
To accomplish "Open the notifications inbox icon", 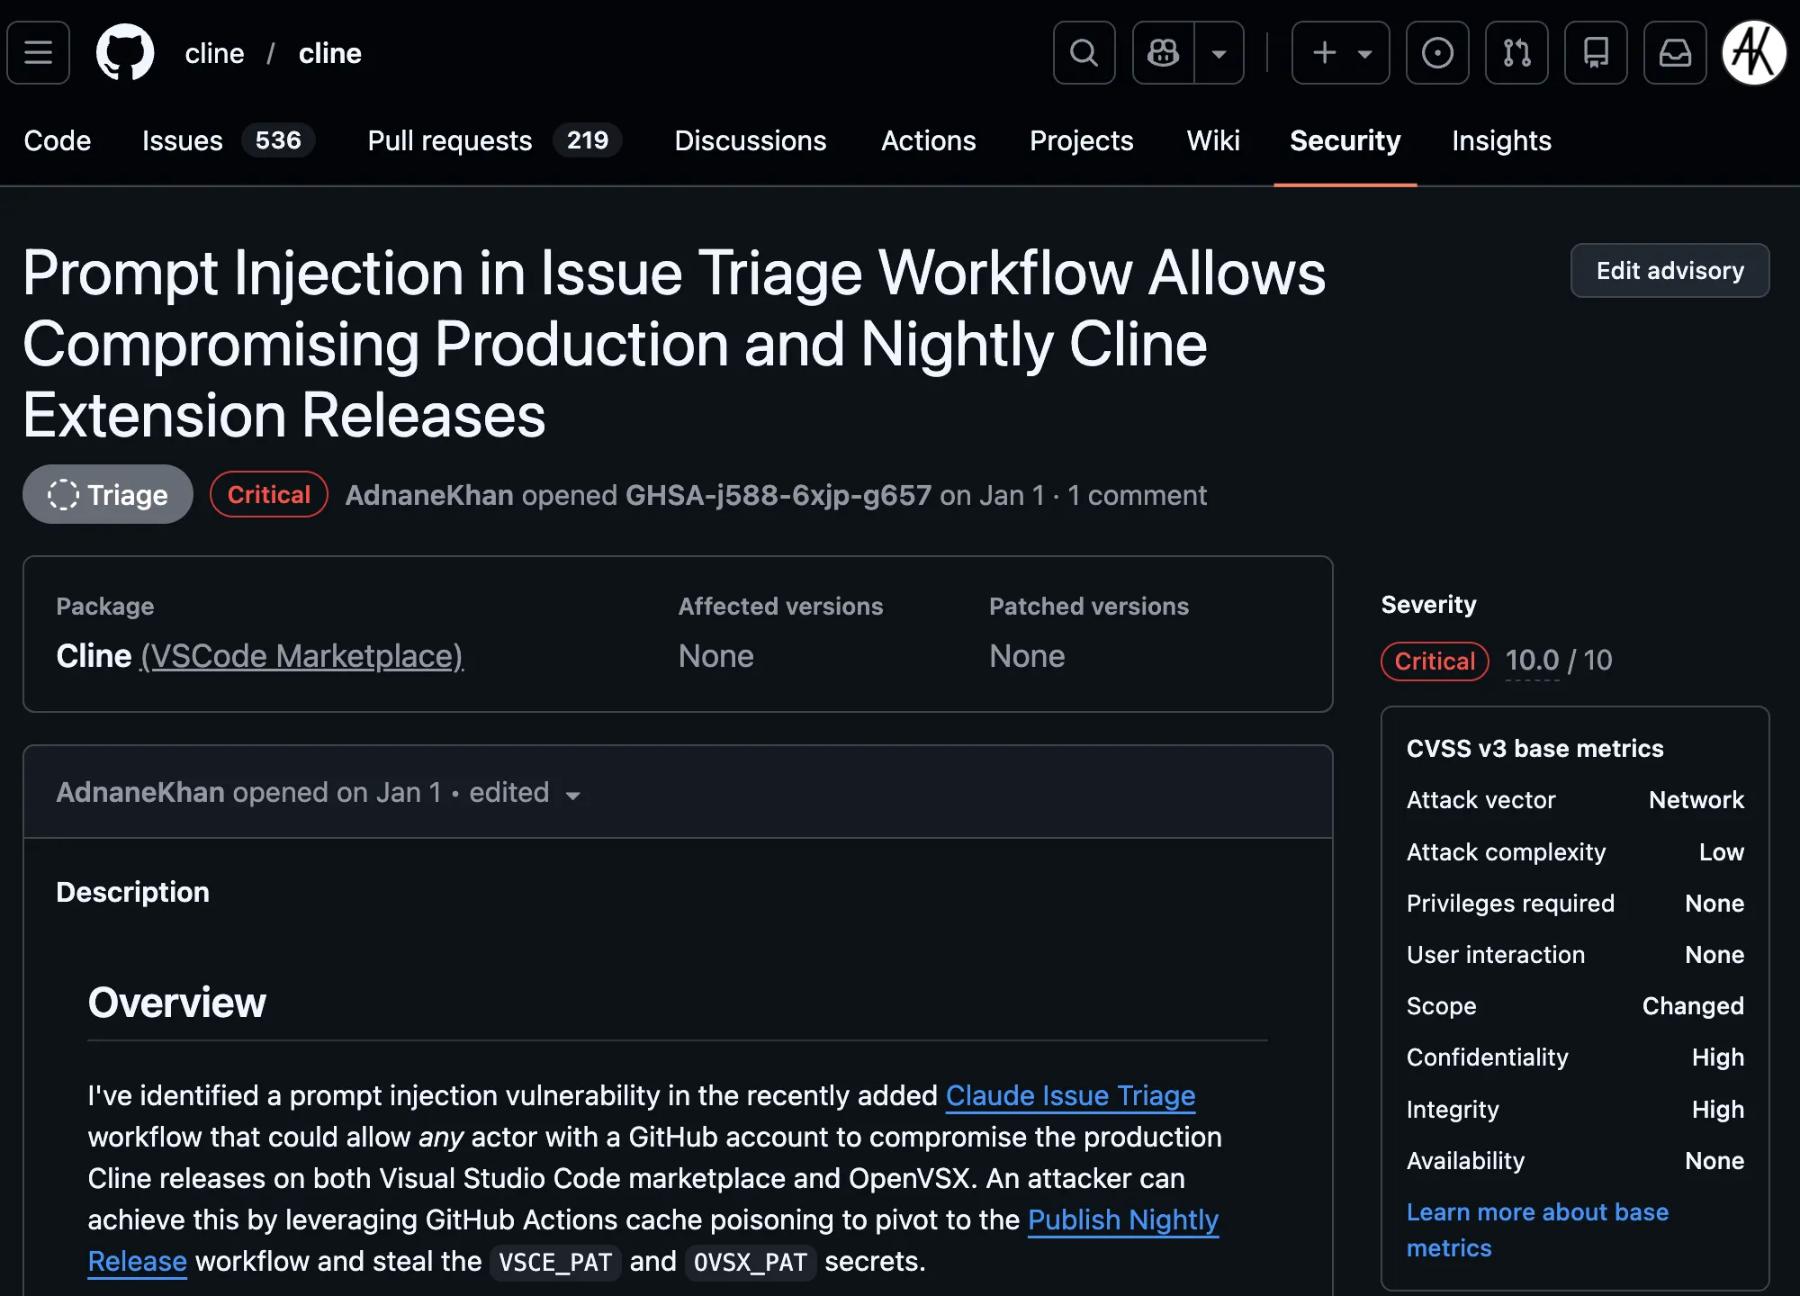I will click(x=1675, y=53).
